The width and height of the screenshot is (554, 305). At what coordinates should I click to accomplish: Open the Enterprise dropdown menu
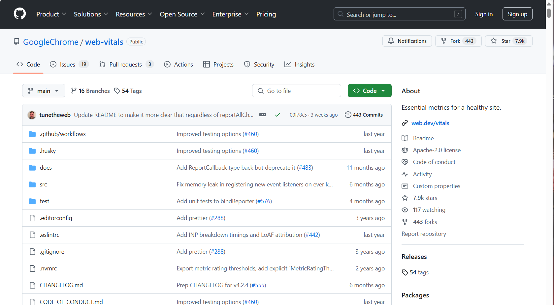click(230, 14)
